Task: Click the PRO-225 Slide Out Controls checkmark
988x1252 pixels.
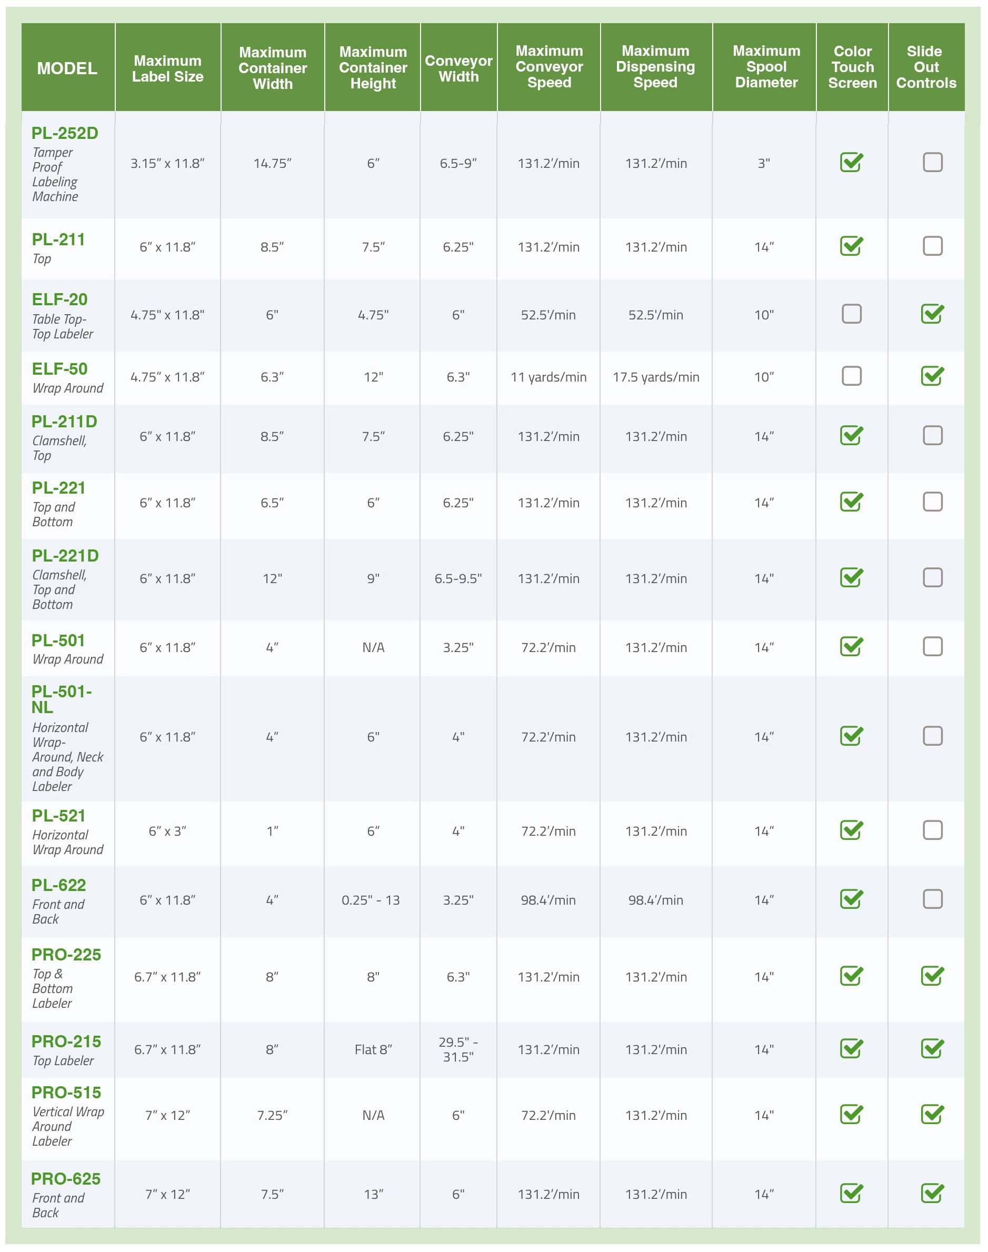Action: [x=932, y=976]
